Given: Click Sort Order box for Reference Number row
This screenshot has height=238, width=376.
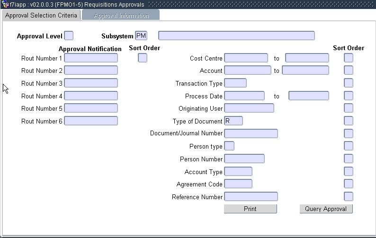Looking at the screenshot, I should (x=349, y=196).
